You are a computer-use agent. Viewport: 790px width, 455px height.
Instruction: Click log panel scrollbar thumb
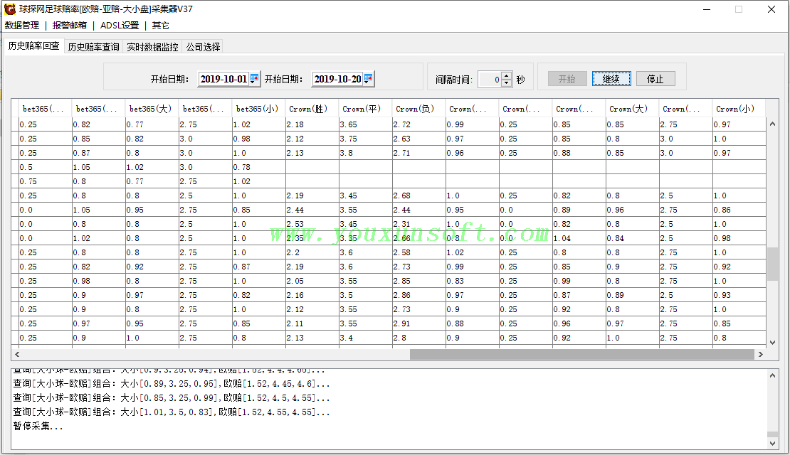pyautogui.click(x=772, y=435)
